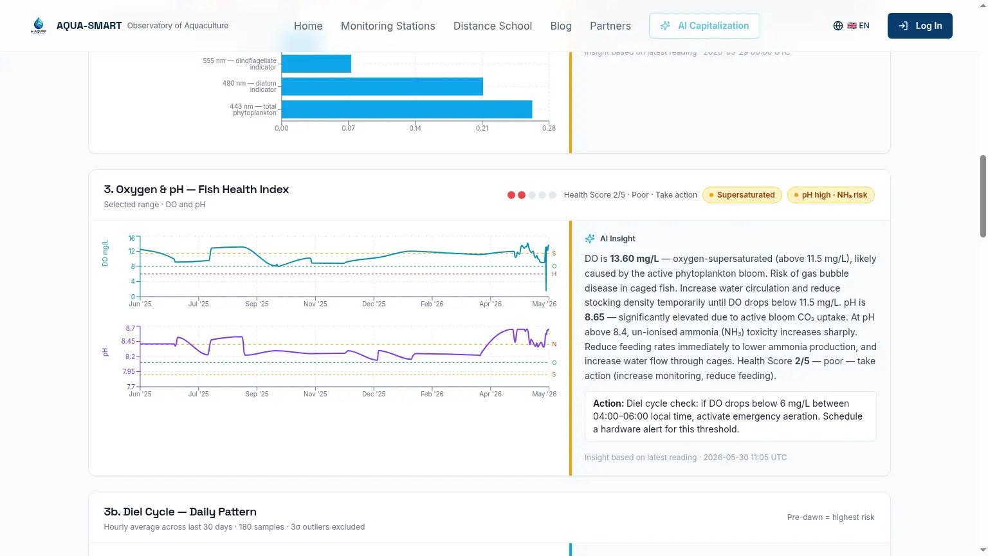988x556 pixels.
Task: Click the "13.60 mg/L" value in the insight
Action: [634, 259]
